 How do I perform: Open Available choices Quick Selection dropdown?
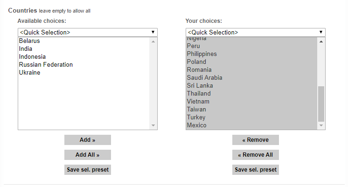pos(87,32)
